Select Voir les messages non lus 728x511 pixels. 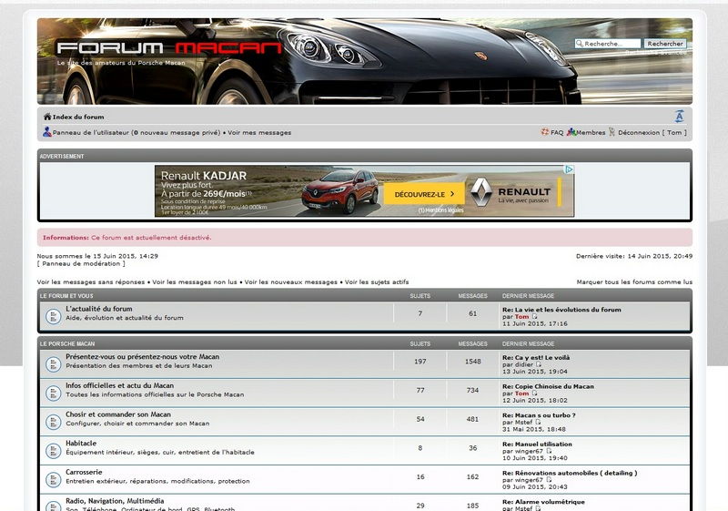(195, 282)
